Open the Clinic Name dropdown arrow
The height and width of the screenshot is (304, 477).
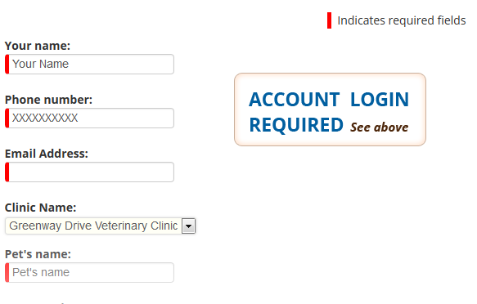click(189, 226)
